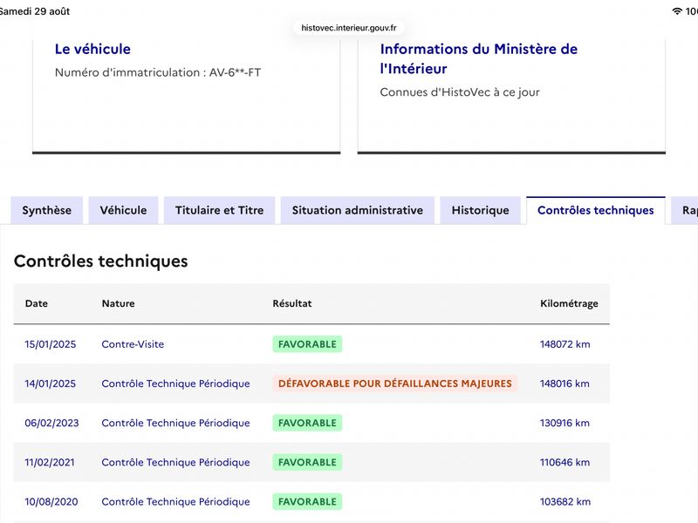Image resolution: width=698 pixels, height=523 pixels.
Task: Select the date 11/02/2021
Action: [50, 462]
